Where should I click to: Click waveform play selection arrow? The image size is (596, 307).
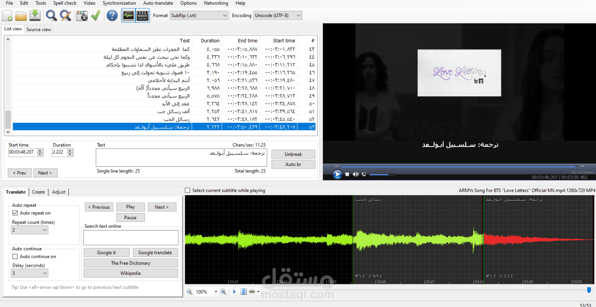click(x=234, y=291)
